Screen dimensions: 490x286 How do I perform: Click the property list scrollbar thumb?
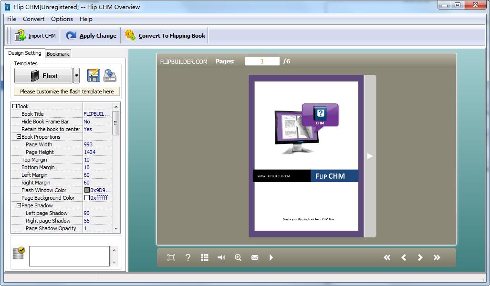click(116, 123)
